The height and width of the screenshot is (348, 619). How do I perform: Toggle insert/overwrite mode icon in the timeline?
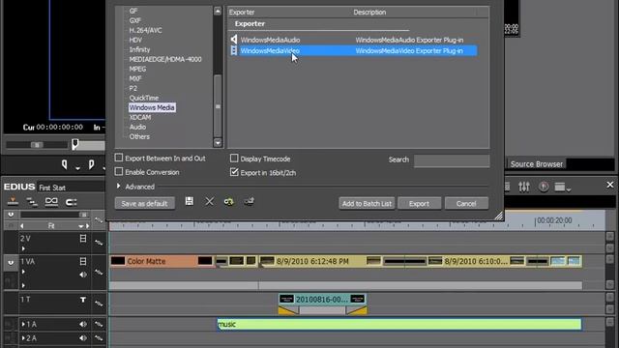[x=13, y=202]
